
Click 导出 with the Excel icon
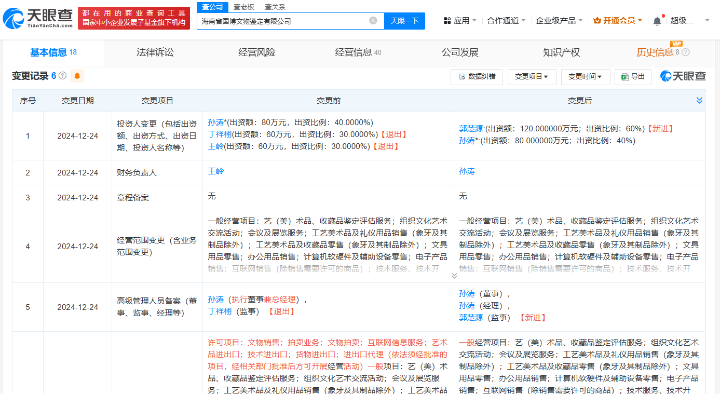point(632,77)
